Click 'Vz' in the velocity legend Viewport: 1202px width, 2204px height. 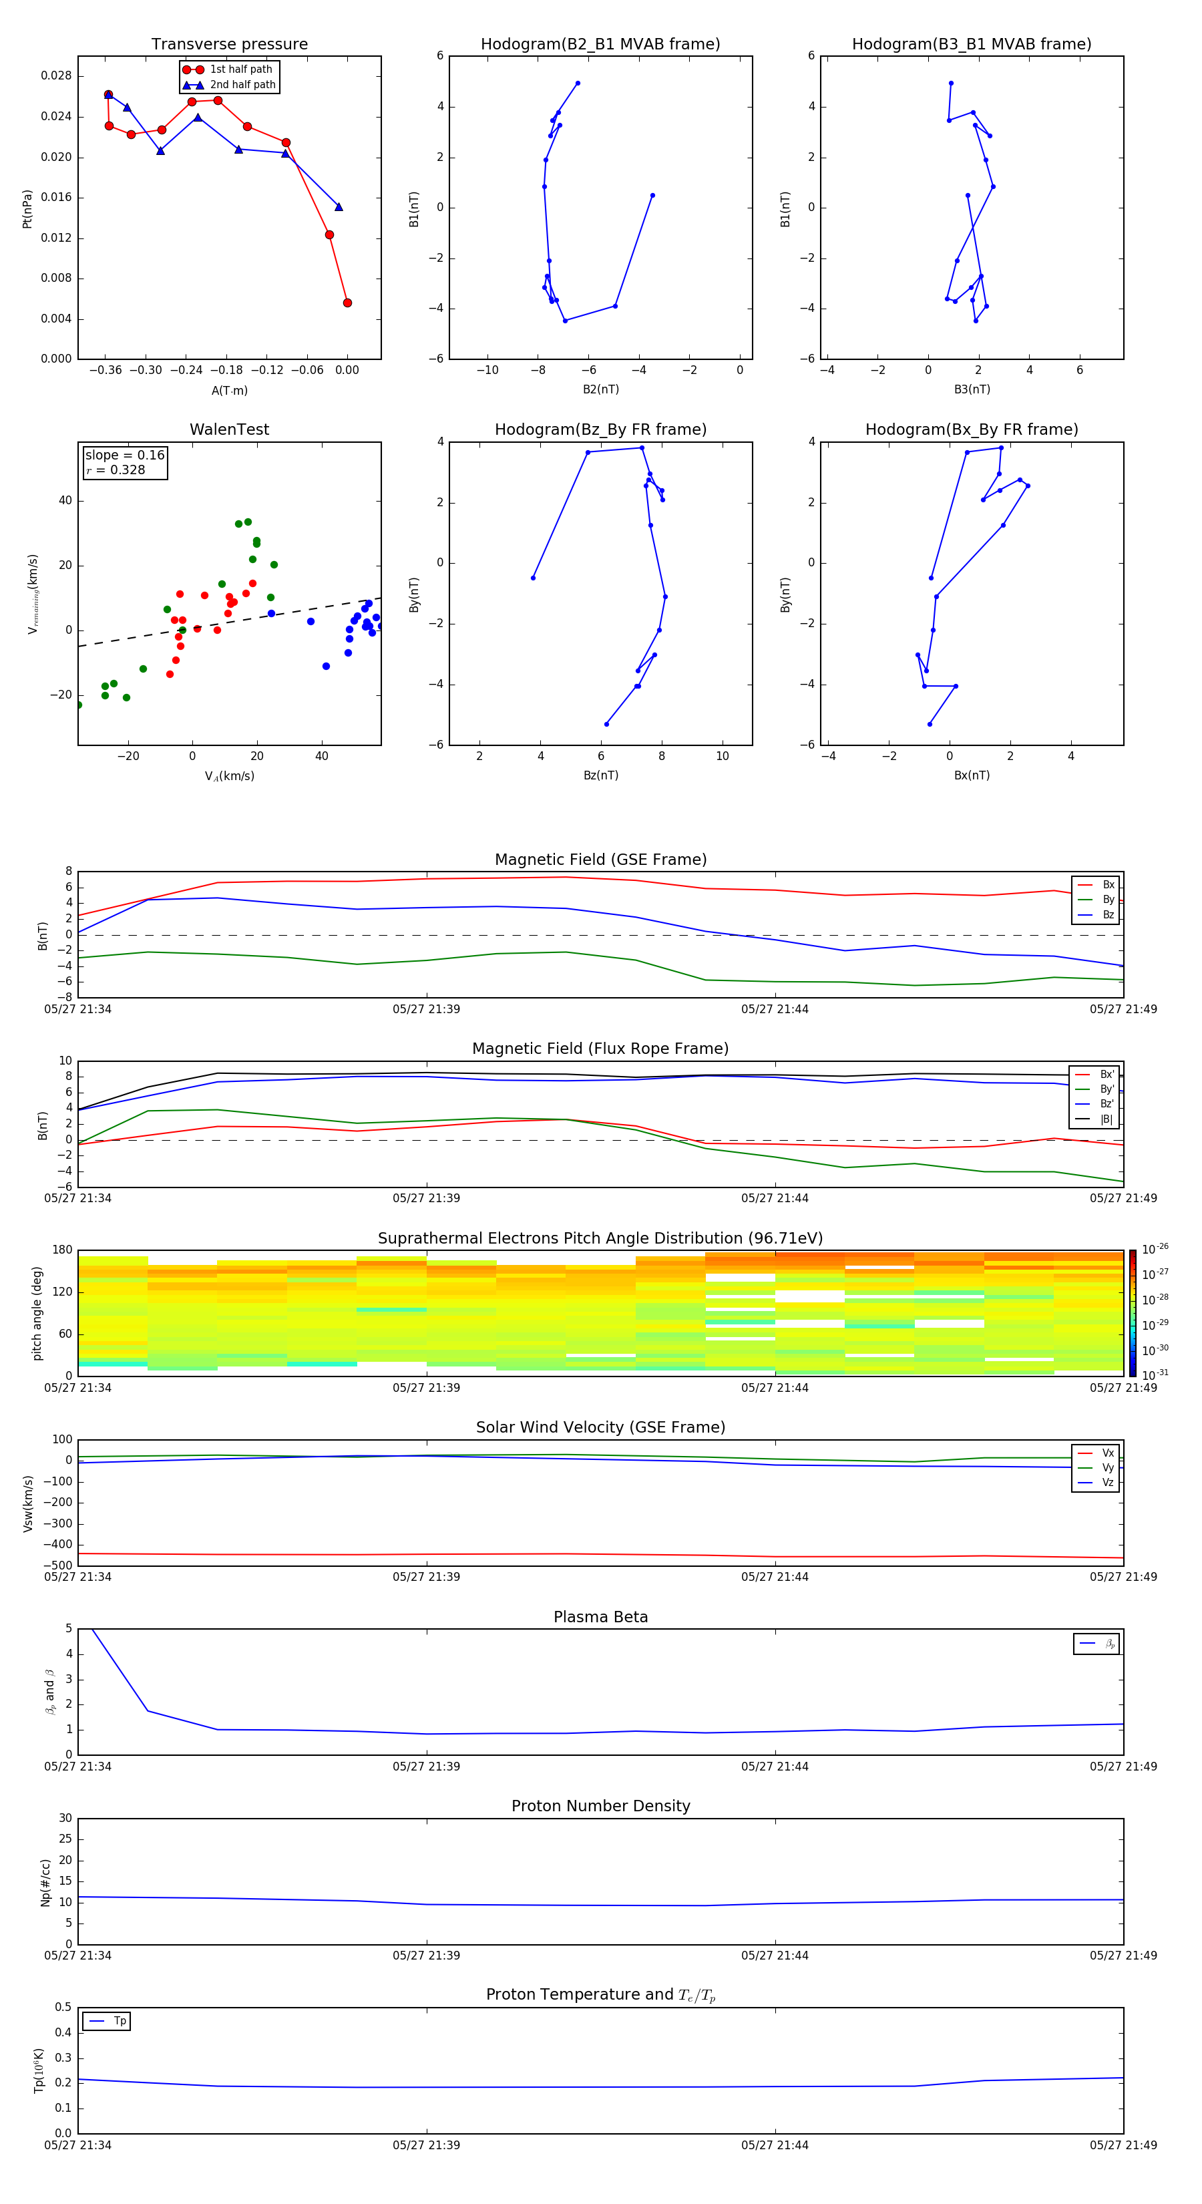1108,1482
